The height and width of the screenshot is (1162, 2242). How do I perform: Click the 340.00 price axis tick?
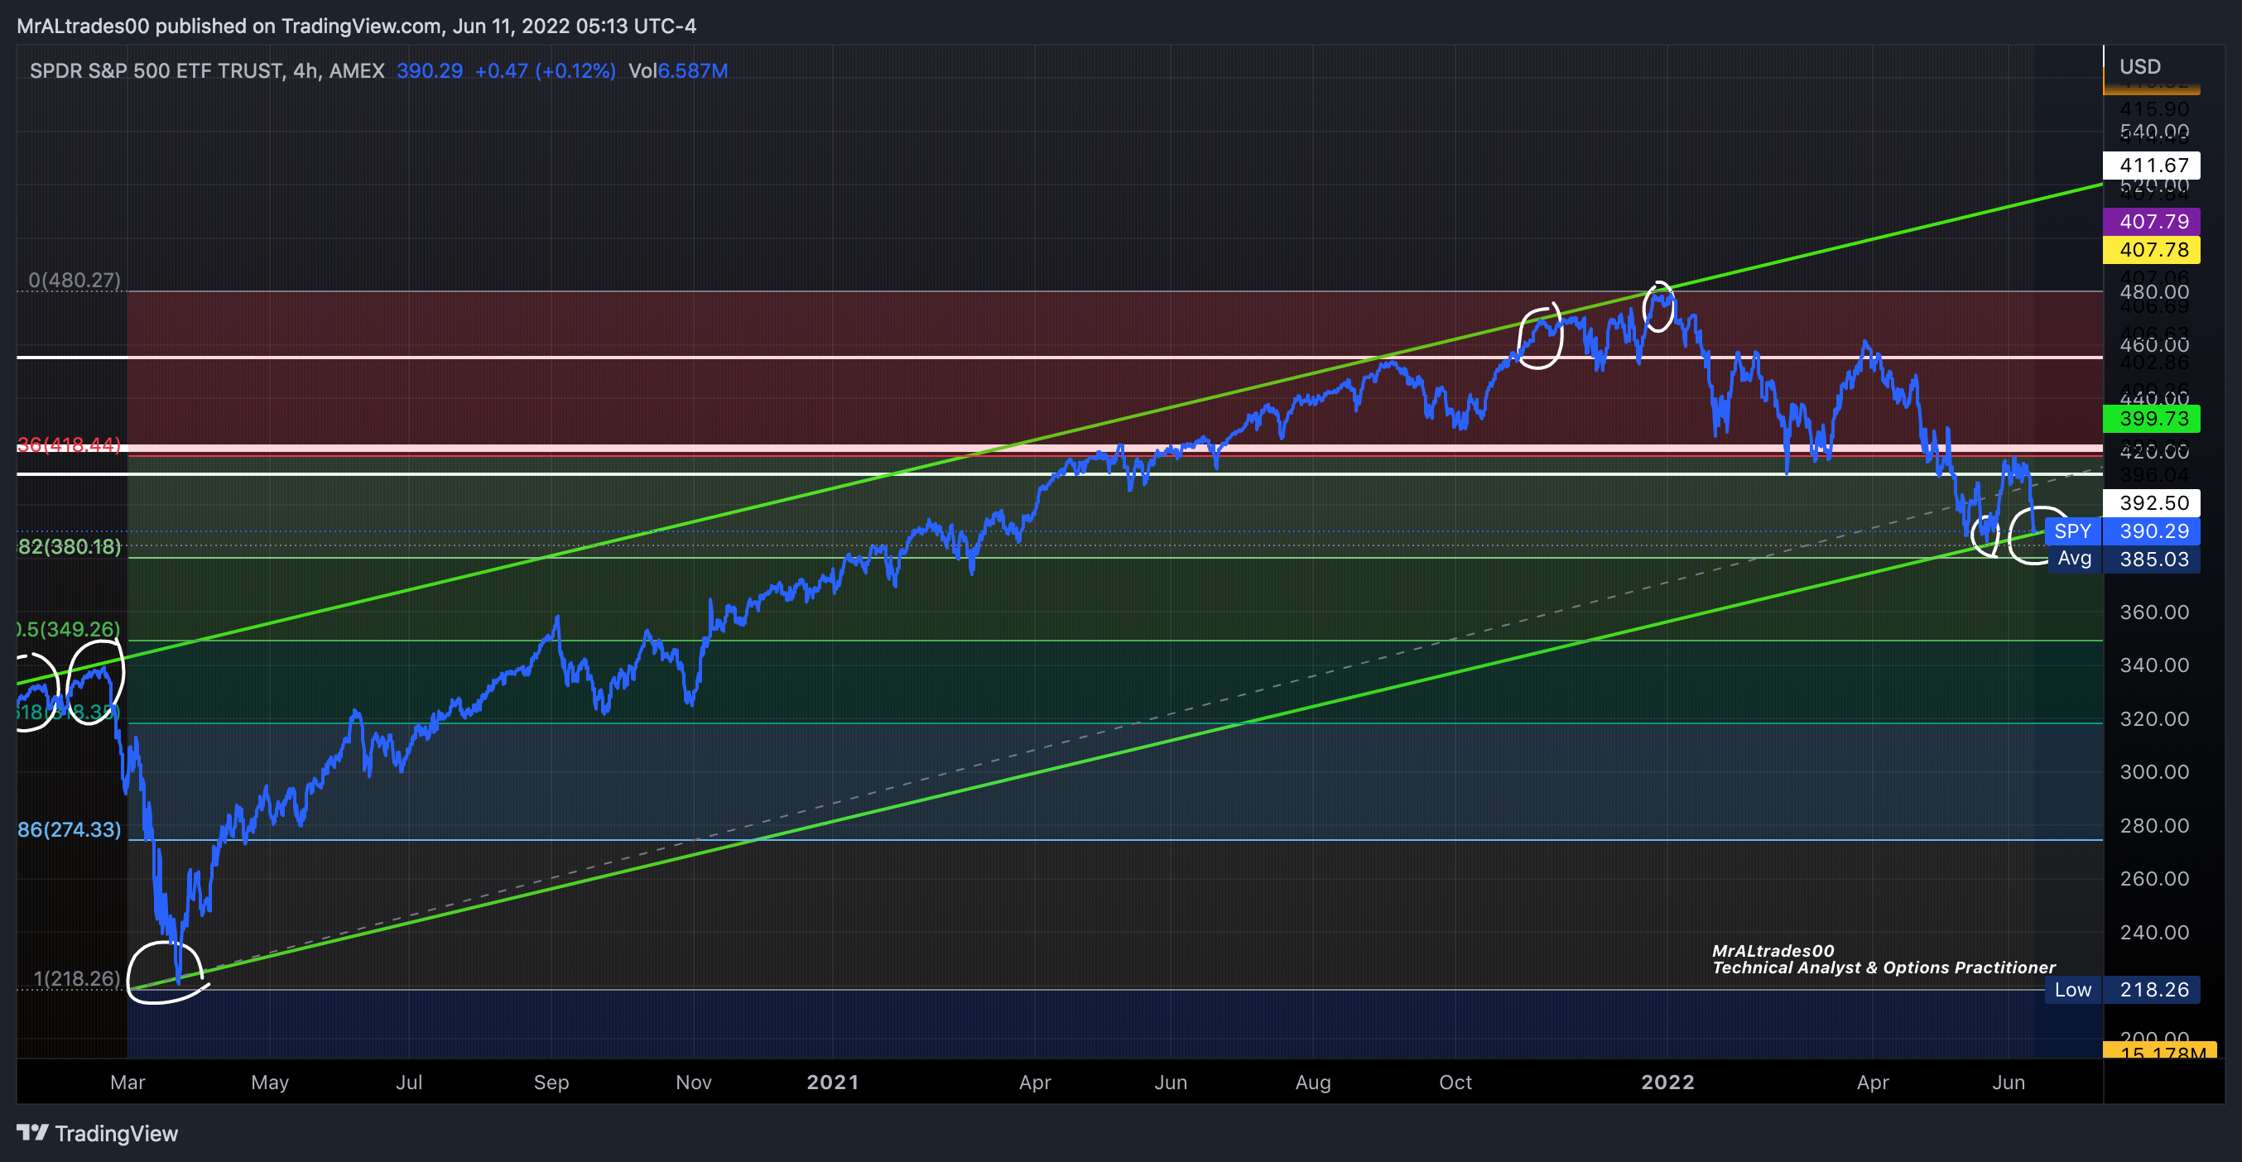coord(2154,665)
